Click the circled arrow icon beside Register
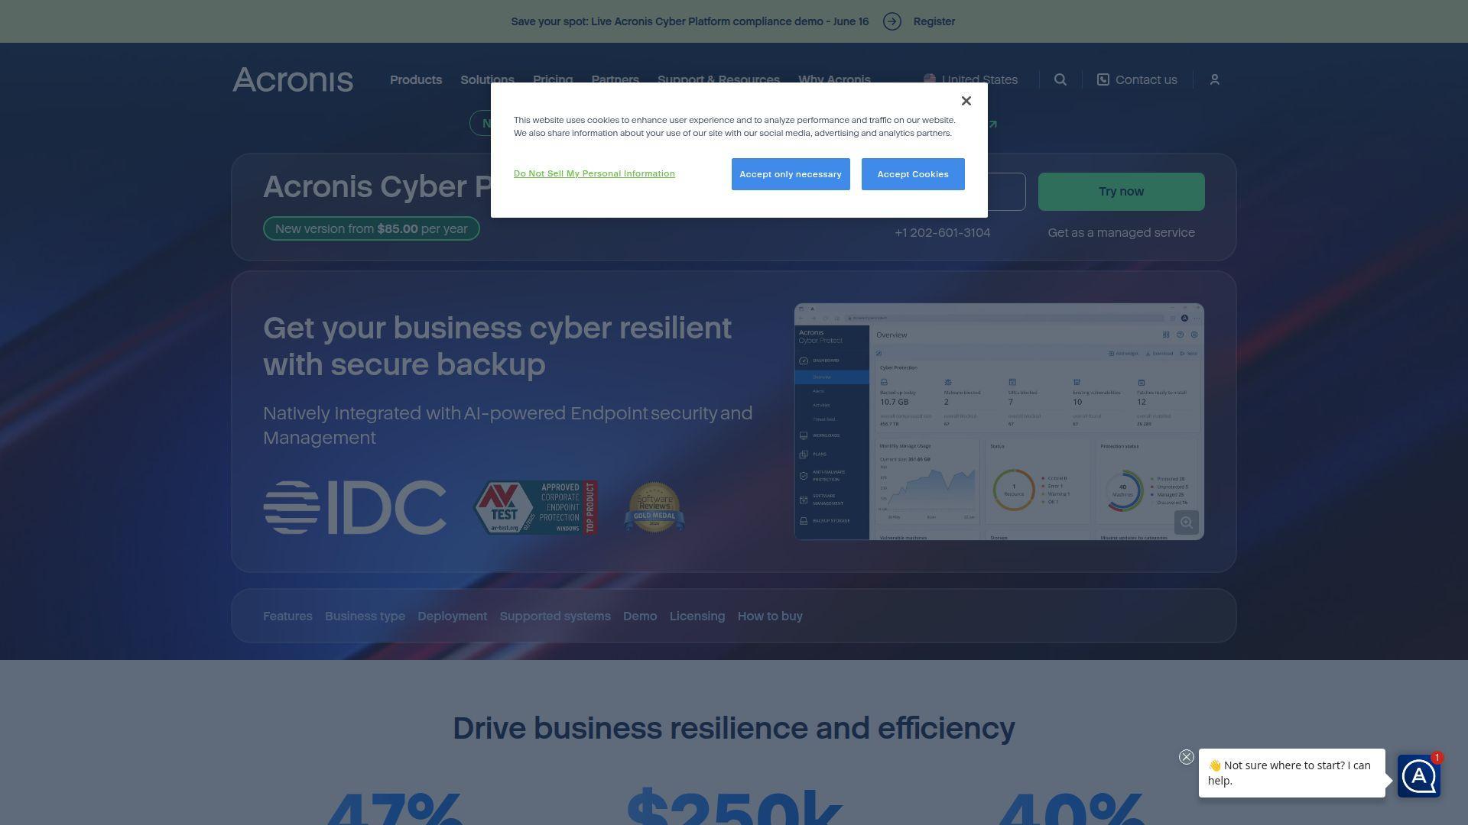1468x825 pixels. [x=892, y=21]
